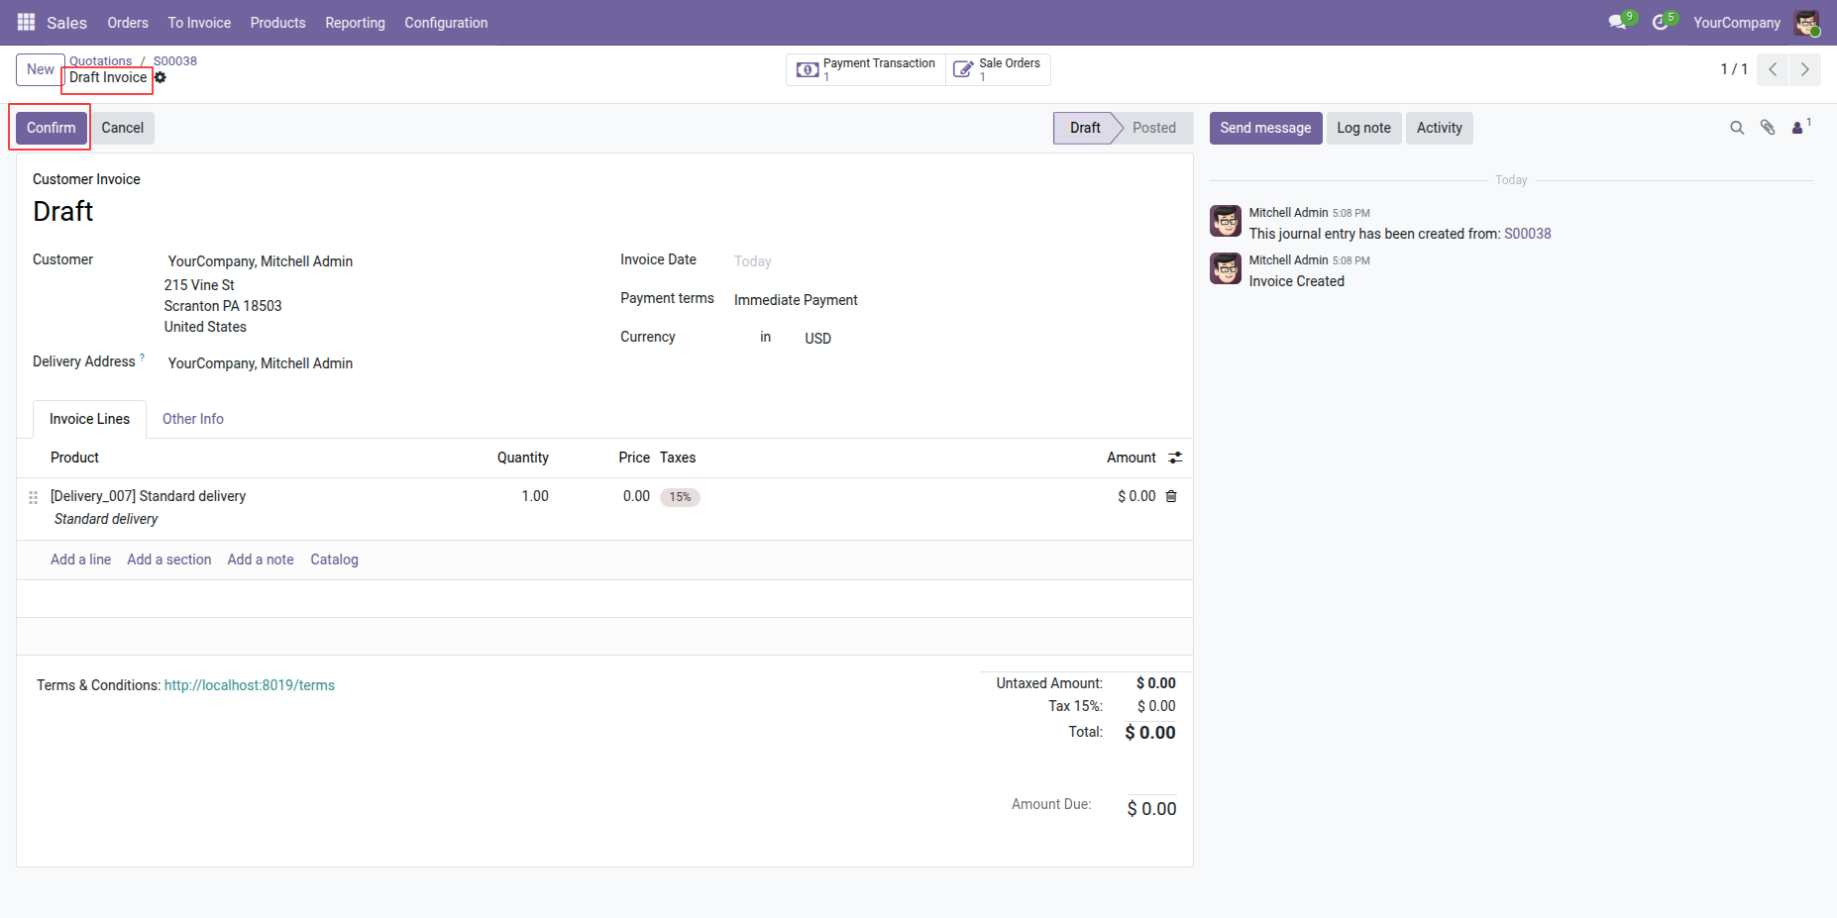Select the Posted status stage
This screenshot has height=918, width=1837.
pos(1154,128)
